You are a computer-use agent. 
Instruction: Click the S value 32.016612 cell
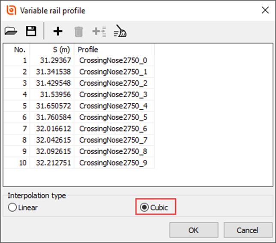[54, 128]
